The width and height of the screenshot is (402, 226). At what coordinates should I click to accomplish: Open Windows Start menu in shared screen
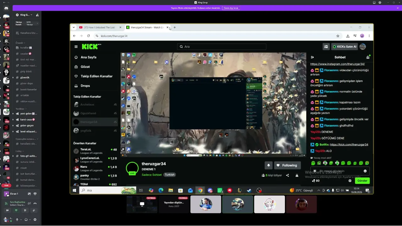click(x=74, y=190)
